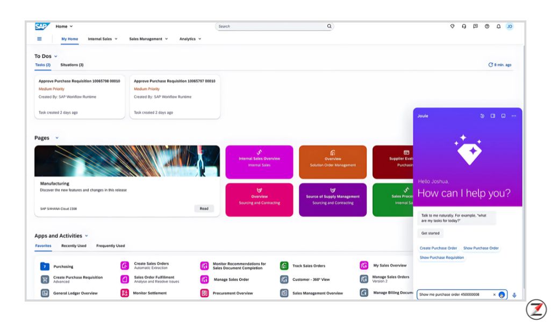Open task Approve Purchase Requisition 10065798 00010

[x=80, y=97]
